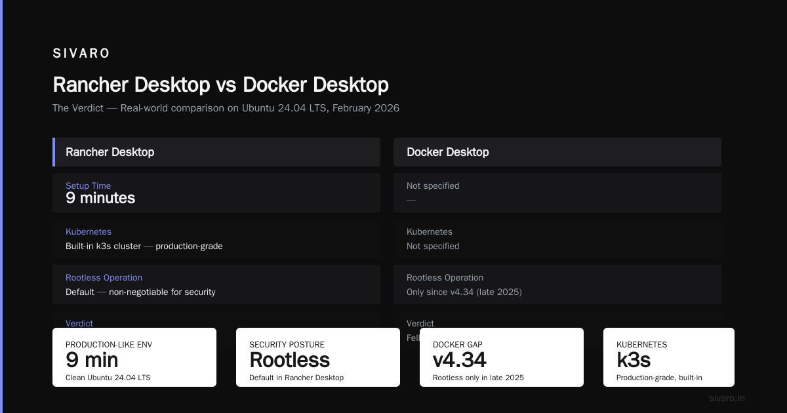Select 'Default in Rancher Desktop' caption
This screenshot has width=787, height=413.
[x=296, y=378]
